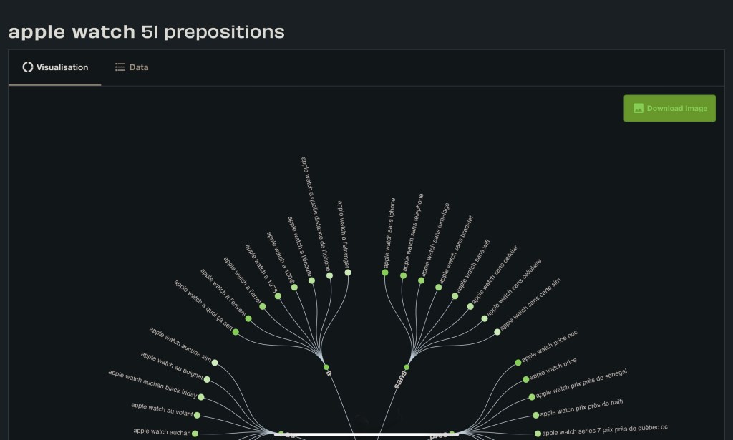Click "apple watch sans wifi" node dot
The height and width of the screenshot is (440, 733).
tap(455, 296)
